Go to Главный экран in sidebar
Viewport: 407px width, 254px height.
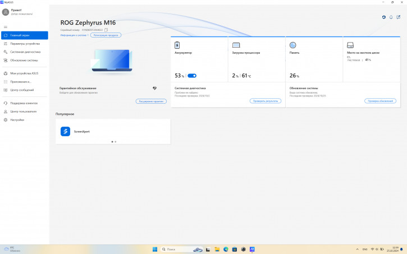click(x=25, y=35)
